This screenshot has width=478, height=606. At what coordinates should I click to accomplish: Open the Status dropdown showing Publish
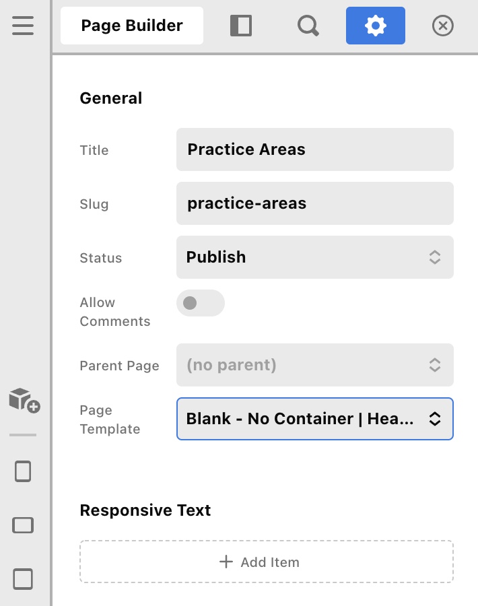pyautogui.click(x=314, y=257)
